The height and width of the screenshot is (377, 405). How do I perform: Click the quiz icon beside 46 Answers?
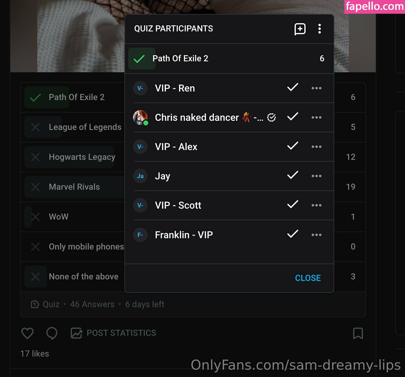35,304
